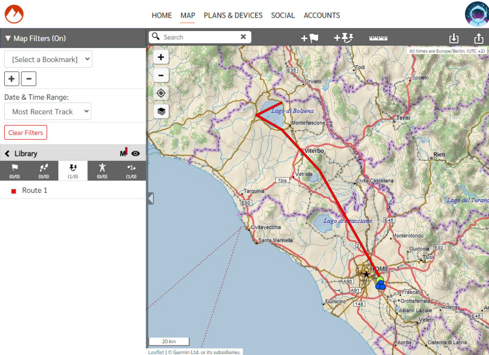Viewport: 489px width, 355px height.
Task: Zoom in on the map
Action: pyautogui.click(x=161, y=57)
